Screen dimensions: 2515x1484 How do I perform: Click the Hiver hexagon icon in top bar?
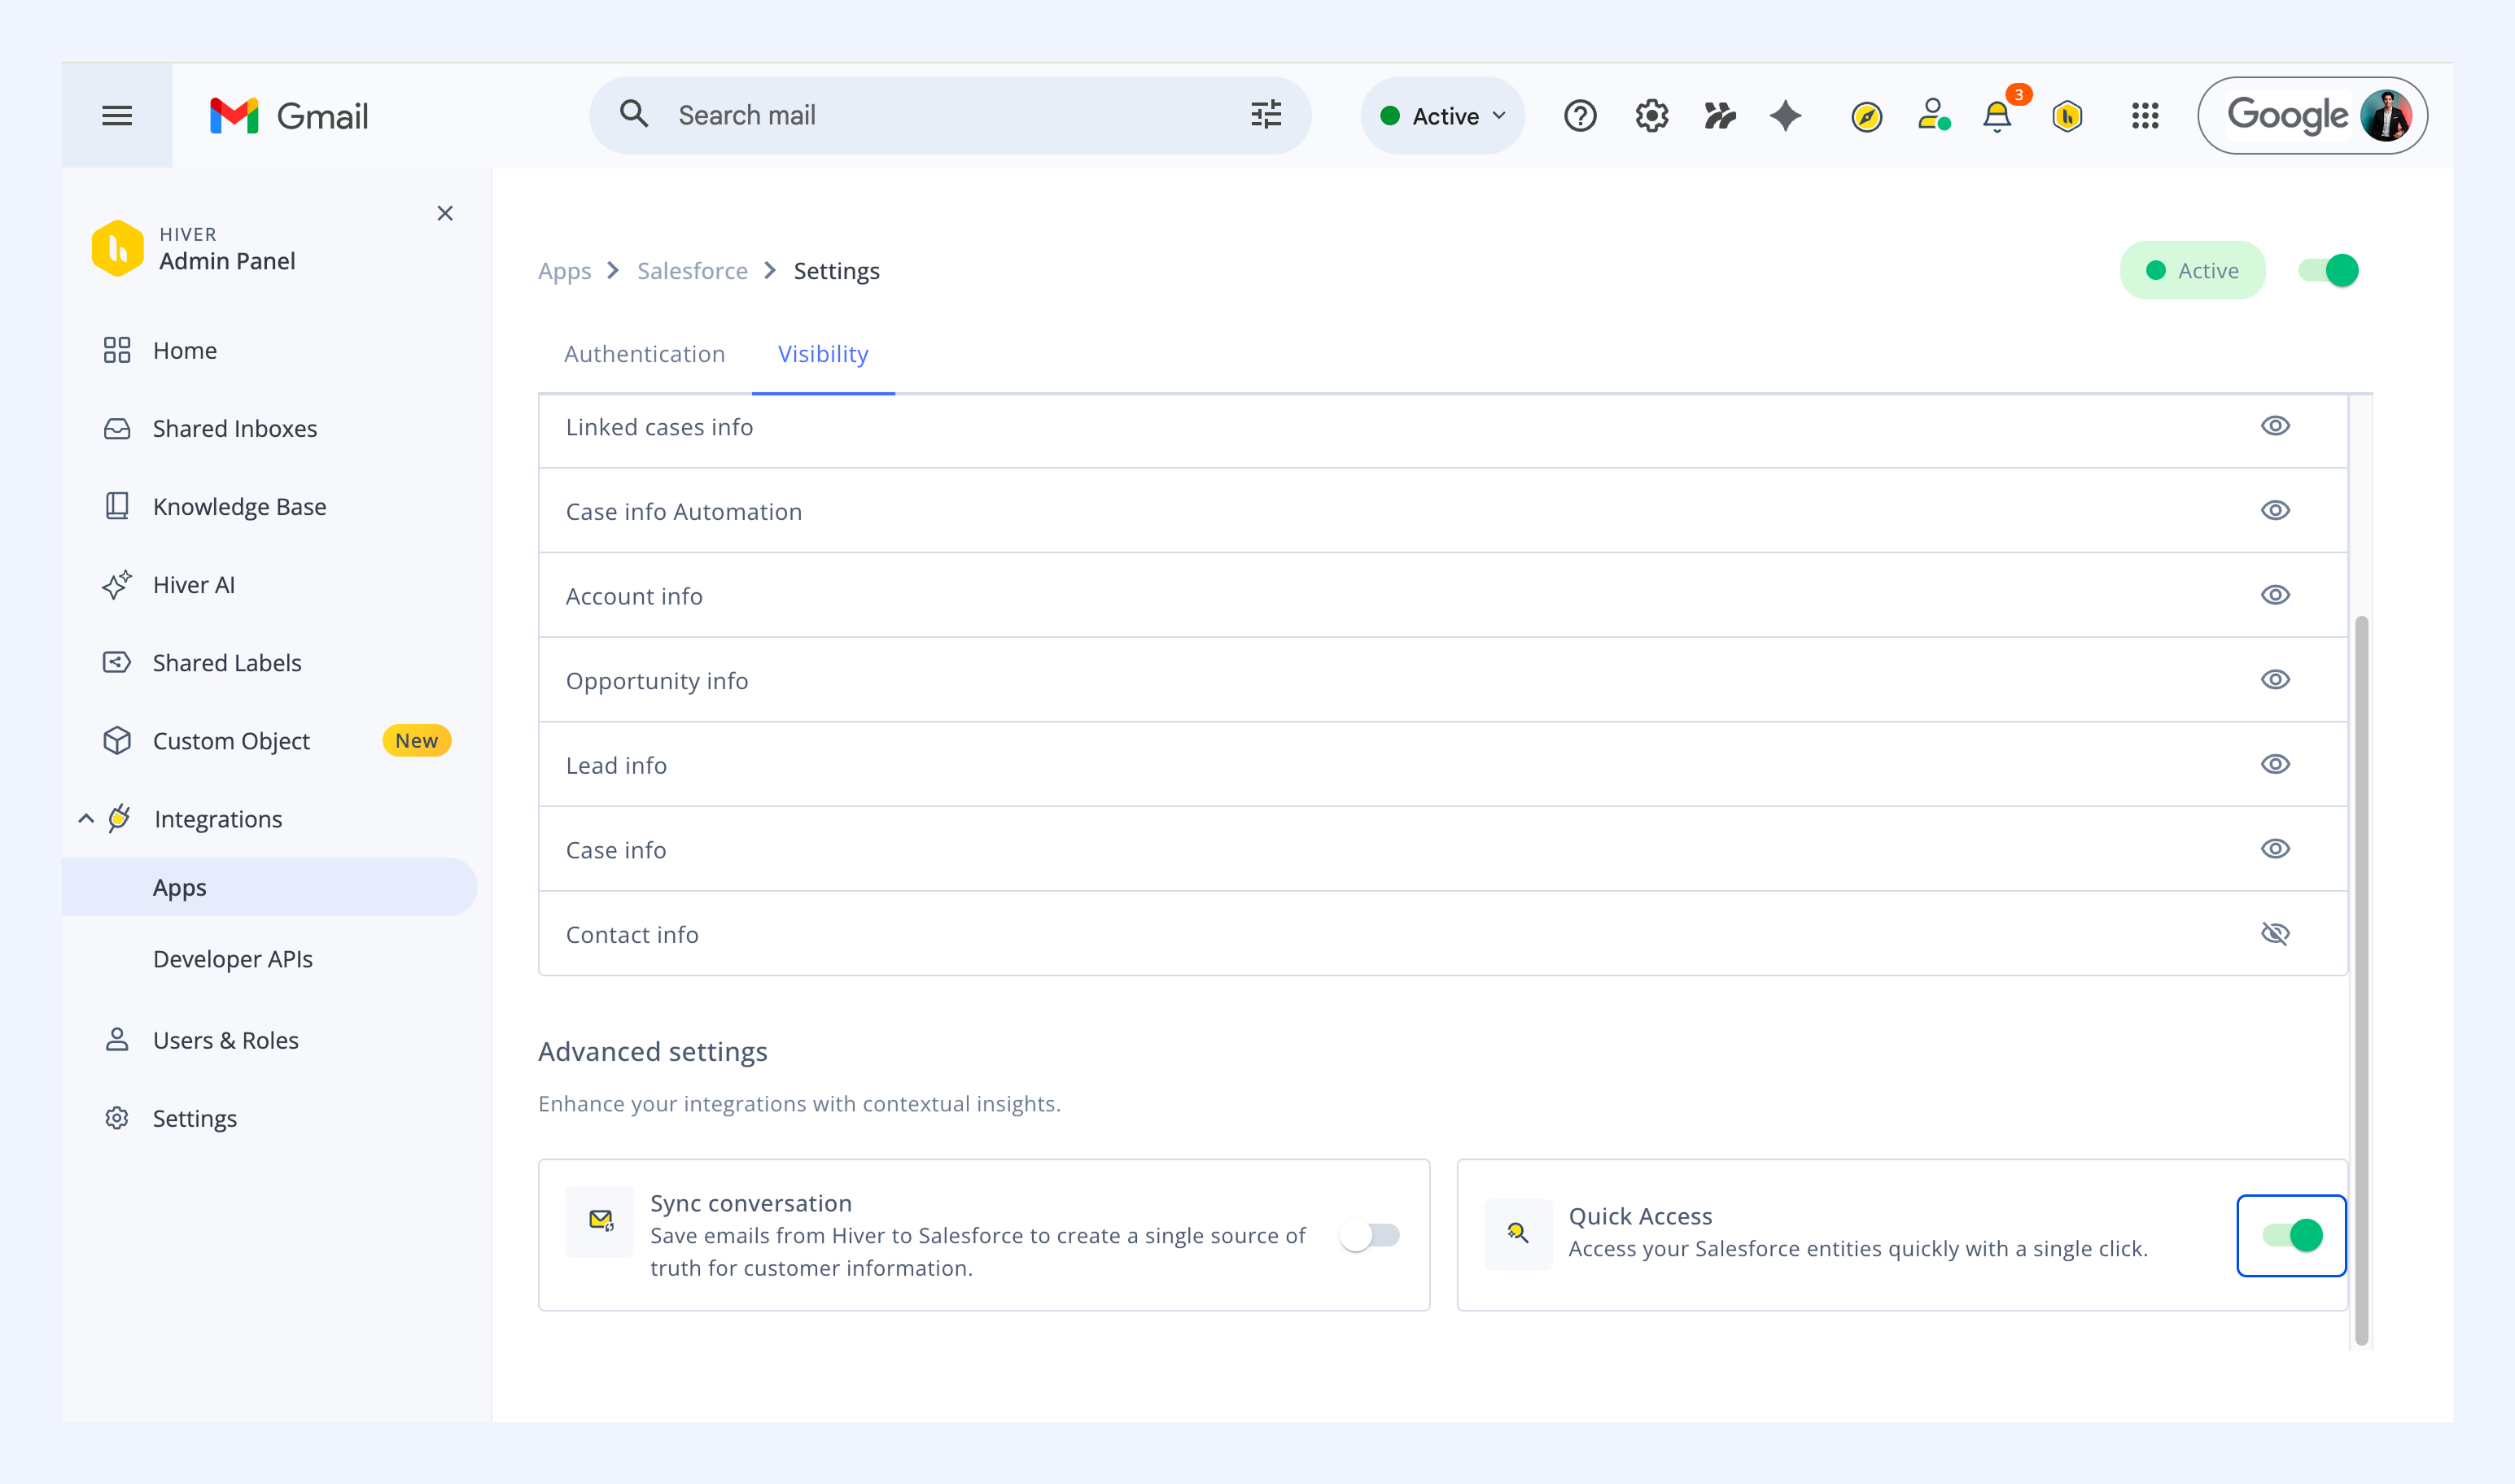click(x=2068, y=116)
